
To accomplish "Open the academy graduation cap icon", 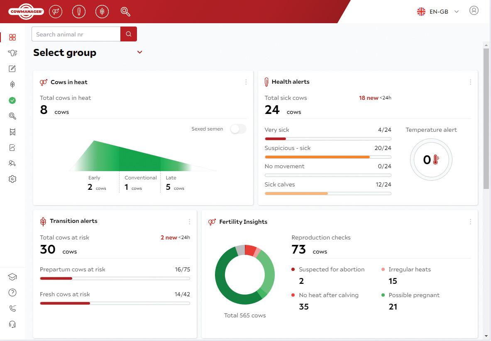I will coord(12,277).
